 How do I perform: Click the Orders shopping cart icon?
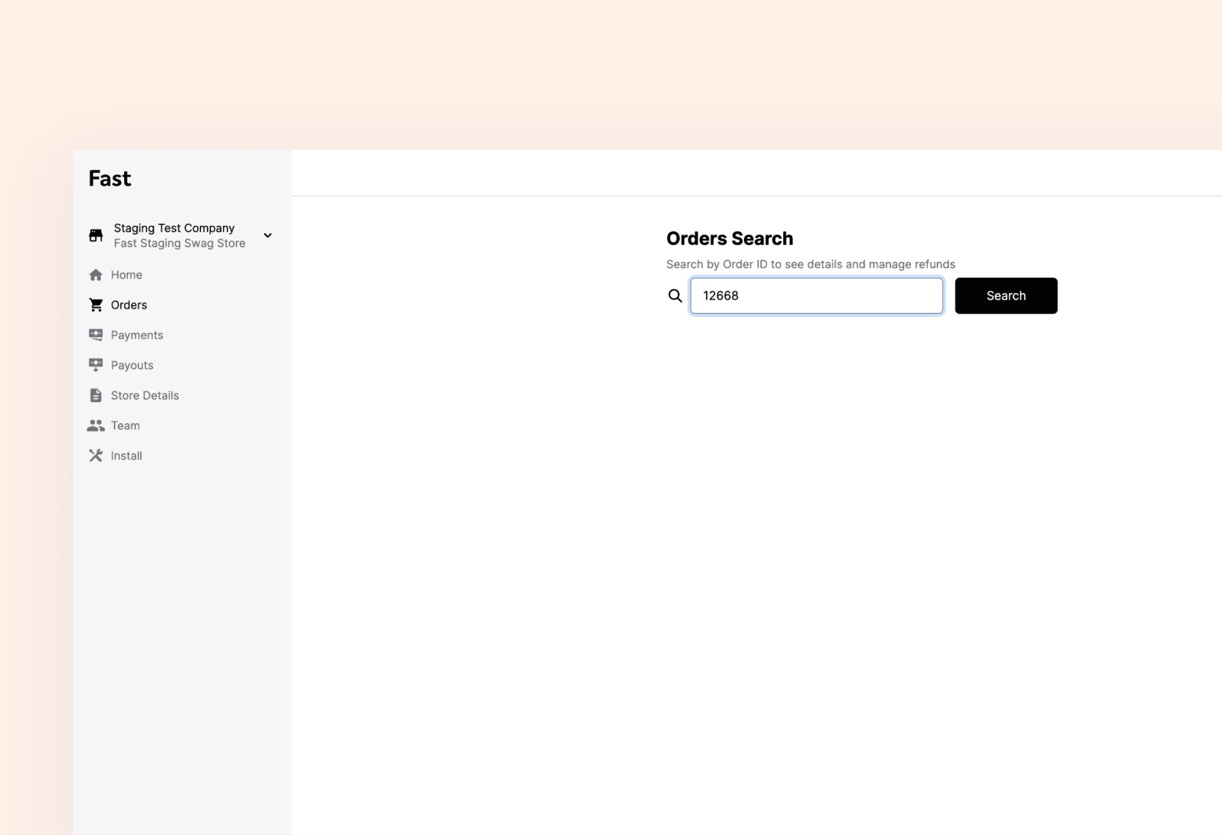coord(96,305)
